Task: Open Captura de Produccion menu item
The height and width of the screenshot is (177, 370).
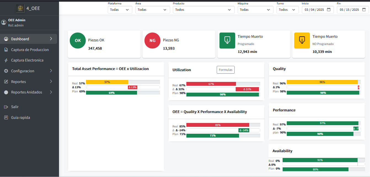Action: 29,50
